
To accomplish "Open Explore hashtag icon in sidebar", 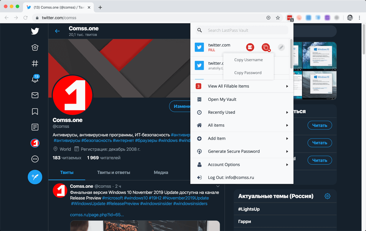I will 35,63.
